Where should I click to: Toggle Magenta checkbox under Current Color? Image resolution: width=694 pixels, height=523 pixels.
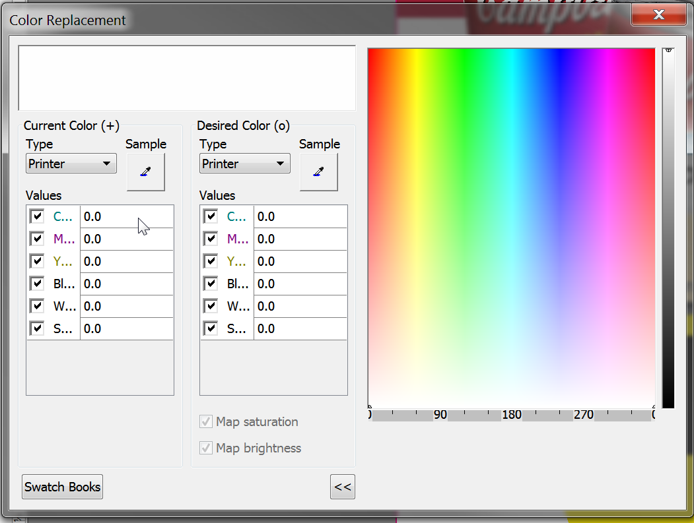[37, 239]
